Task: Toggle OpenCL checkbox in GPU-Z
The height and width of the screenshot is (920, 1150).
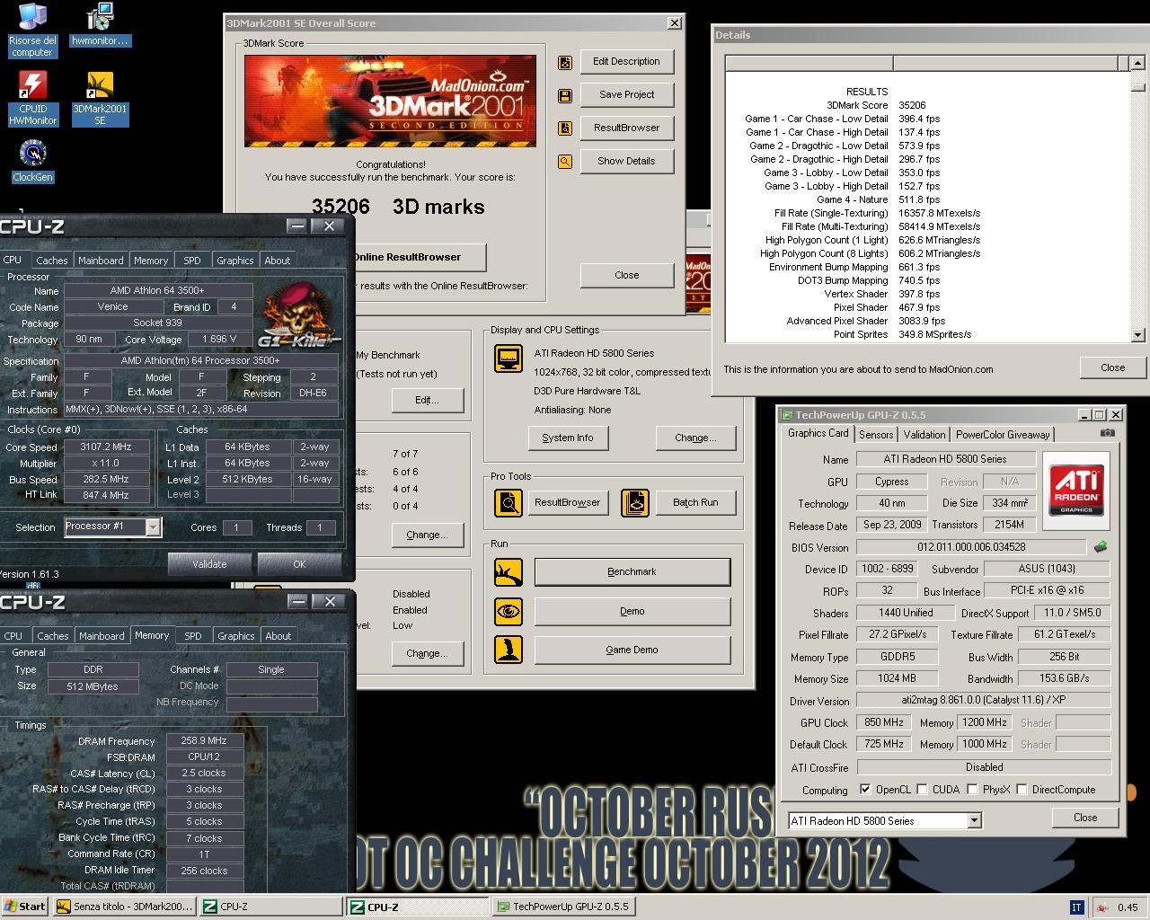Action: (865, 790)
